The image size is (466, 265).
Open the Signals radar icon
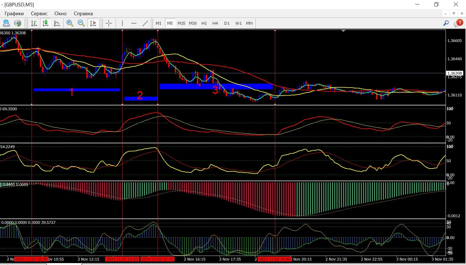point(18,23)
